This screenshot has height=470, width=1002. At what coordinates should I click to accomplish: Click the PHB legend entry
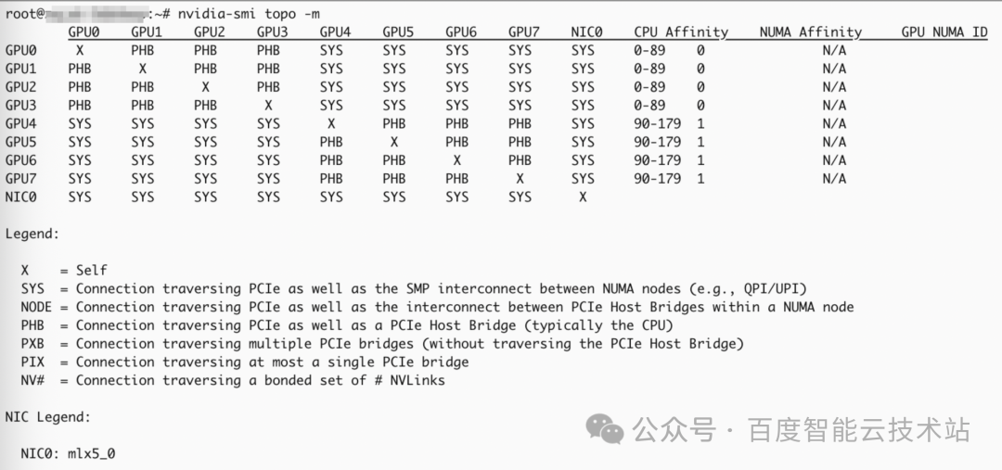pyautogui.click(x=347, y=325)
